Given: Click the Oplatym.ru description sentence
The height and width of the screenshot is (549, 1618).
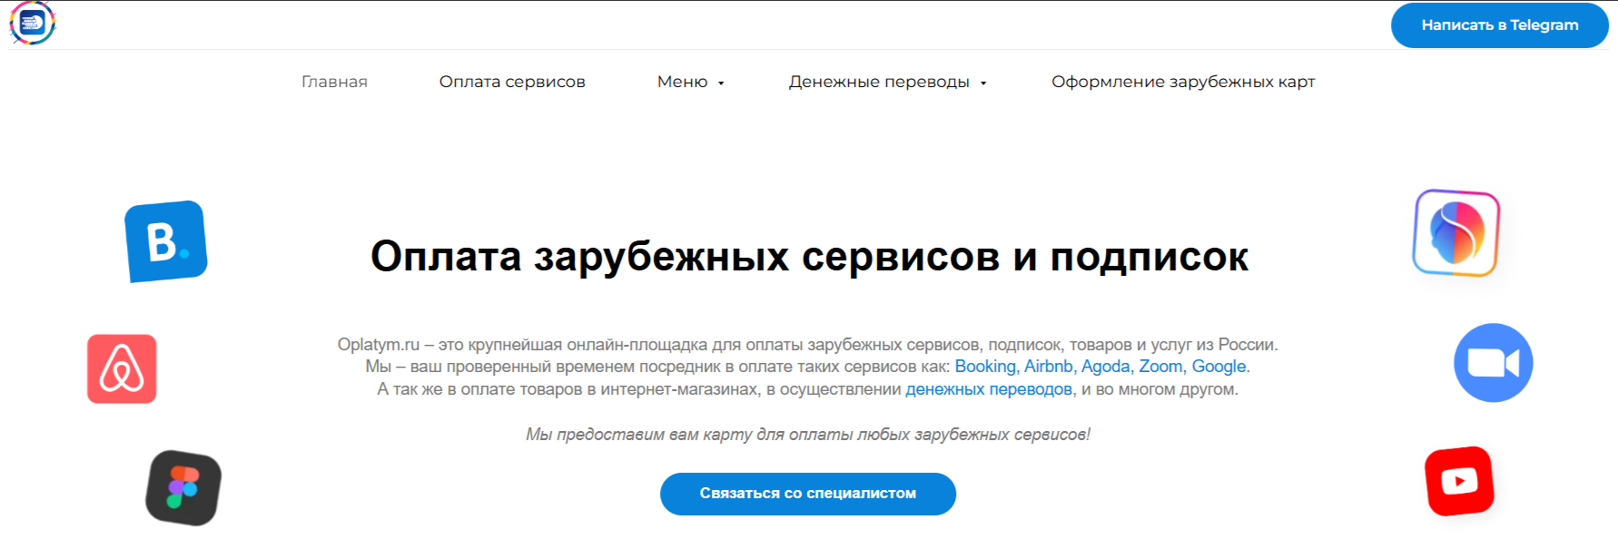Looking at the screenshot, I should (x=808, y=345).
